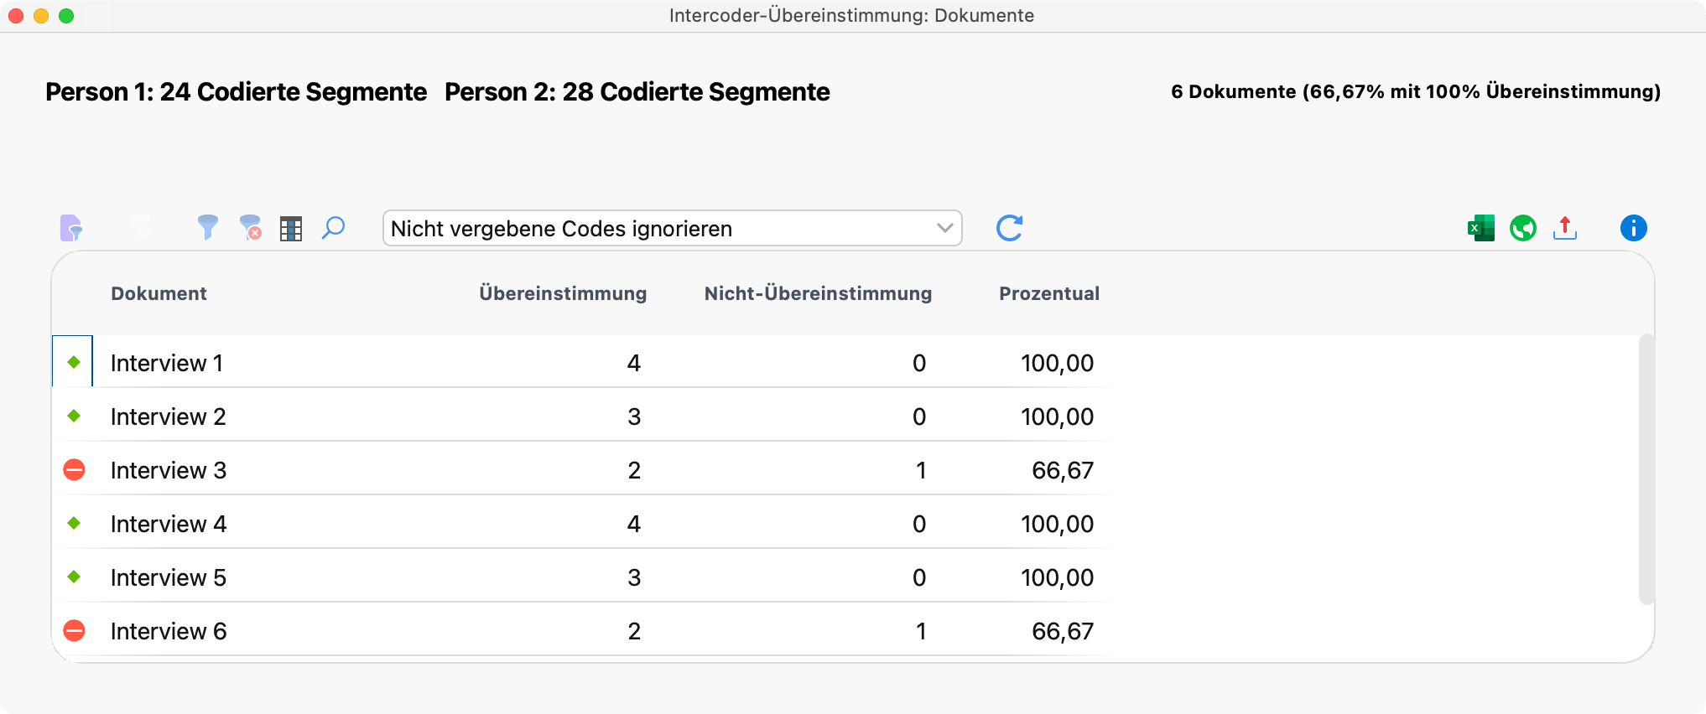Viewport: 1706px width, 714px height.
Task: Click Übereinstimmung value 3 for Interview 5
Action: (634, 577)
